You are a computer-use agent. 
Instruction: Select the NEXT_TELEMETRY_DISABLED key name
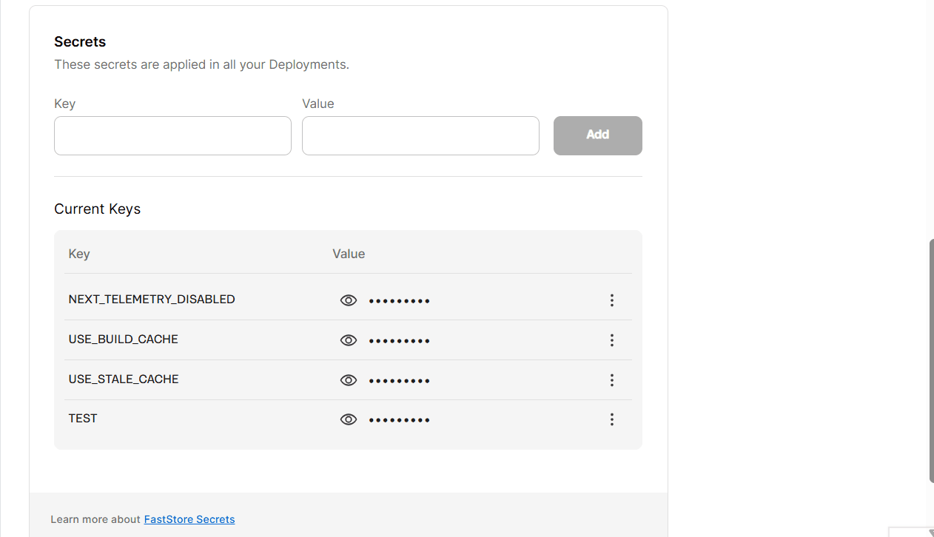pos(152,300)
